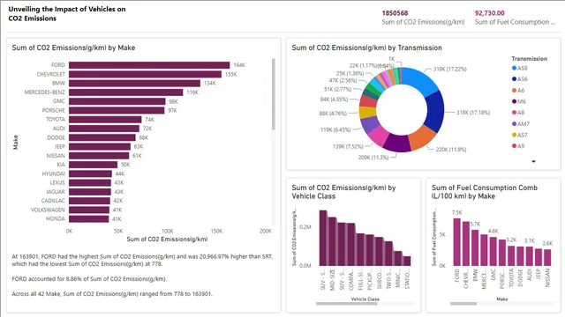Image resolution: width=565 pixels, height=317 pixels.
Task: Select the BMW bar in Fuel Consumption chart
Action: 475,247
